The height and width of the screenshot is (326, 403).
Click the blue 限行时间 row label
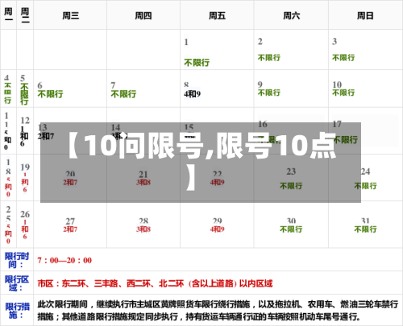[17, 260]
